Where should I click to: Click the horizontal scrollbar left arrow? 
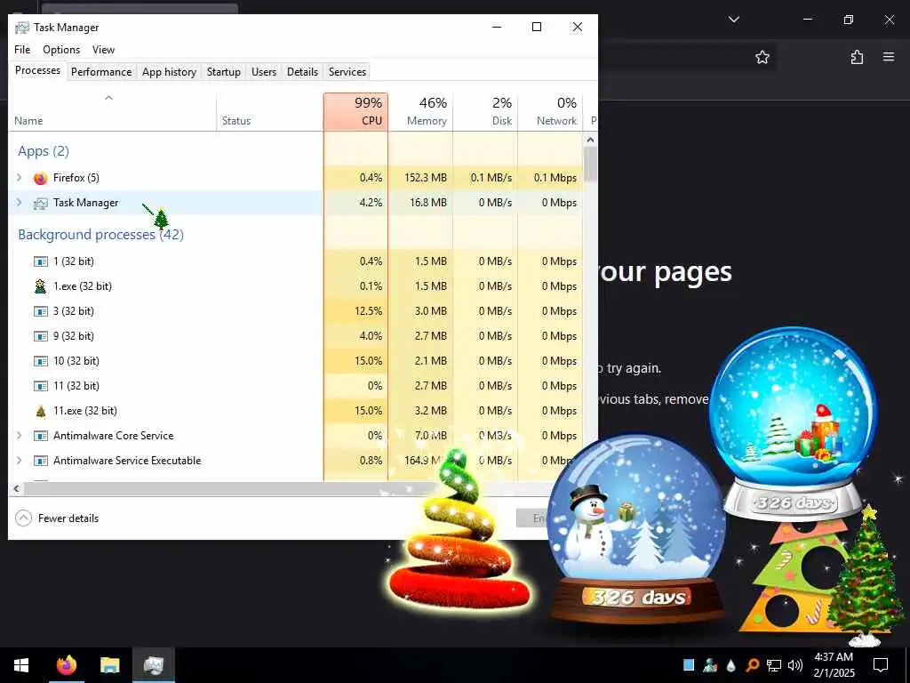tap(16, 488)
